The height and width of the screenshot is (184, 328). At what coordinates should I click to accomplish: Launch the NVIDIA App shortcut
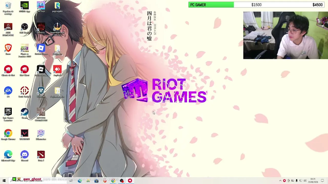pyautogui.click(x=25, y=7)
